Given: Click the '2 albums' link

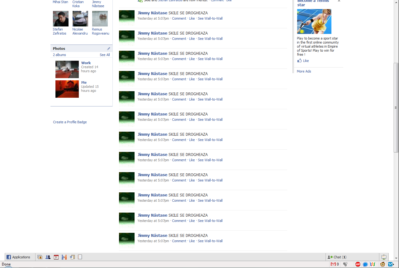Looking at the screenshot, I should [59, 55].
